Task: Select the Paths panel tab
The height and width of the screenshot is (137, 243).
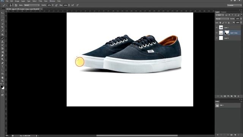Action: (x=217, y=102)
